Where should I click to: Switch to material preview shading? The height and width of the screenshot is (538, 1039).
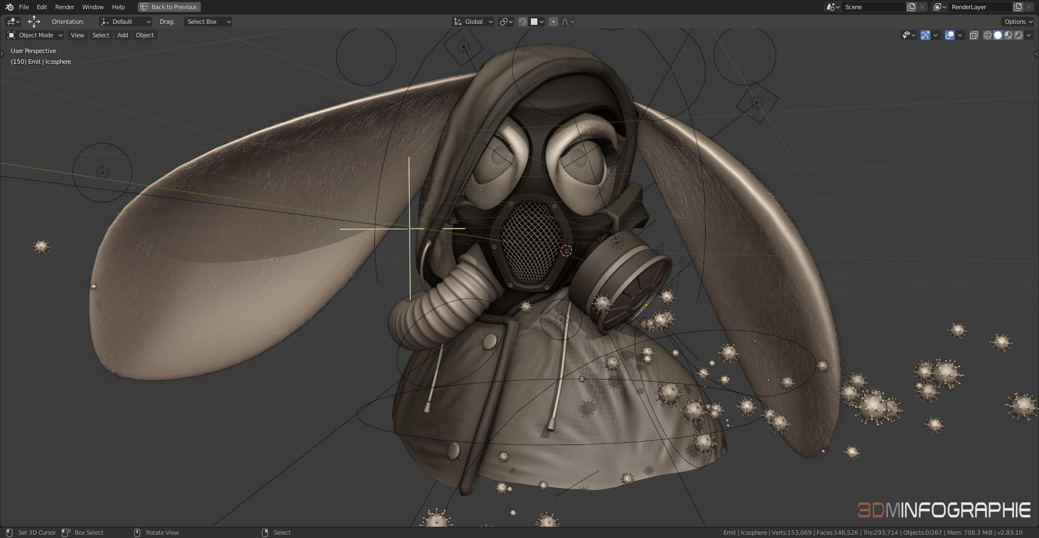point(1008,35)
